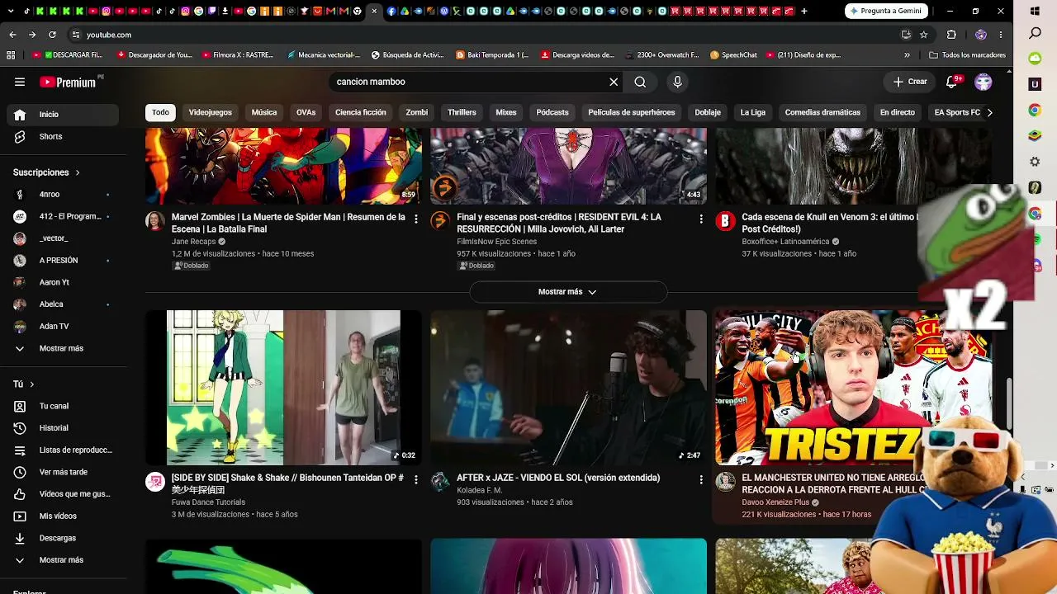The image size is (1057, 594).
Task: Open Fuwa Dance Tutorials channel avatar
Action: [x=155, y=482]
